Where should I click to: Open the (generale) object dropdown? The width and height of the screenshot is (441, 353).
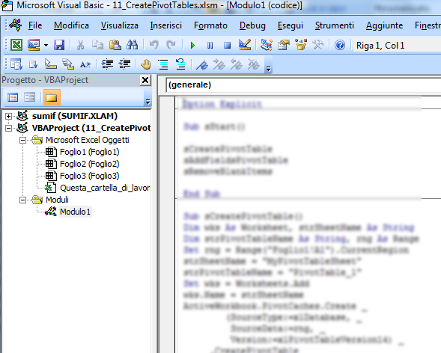304,85
